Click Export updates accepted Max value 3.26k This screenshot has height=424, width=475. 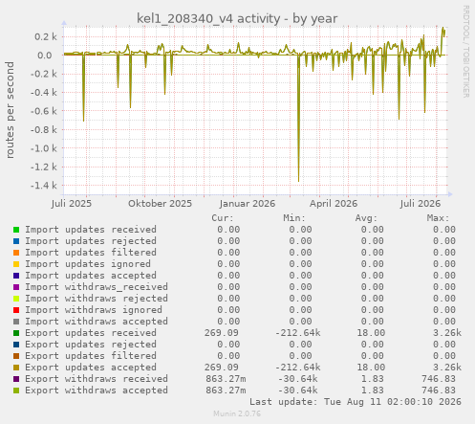pos(447,368)
